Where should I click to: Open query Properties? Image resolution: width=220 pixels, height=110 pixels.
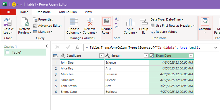[x=43, y=19]
